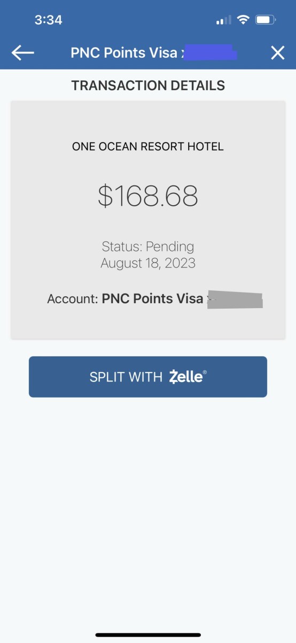Select One Ocean Resort Hotel merchant name
This screenshot has width=296, height=643.
148,146
